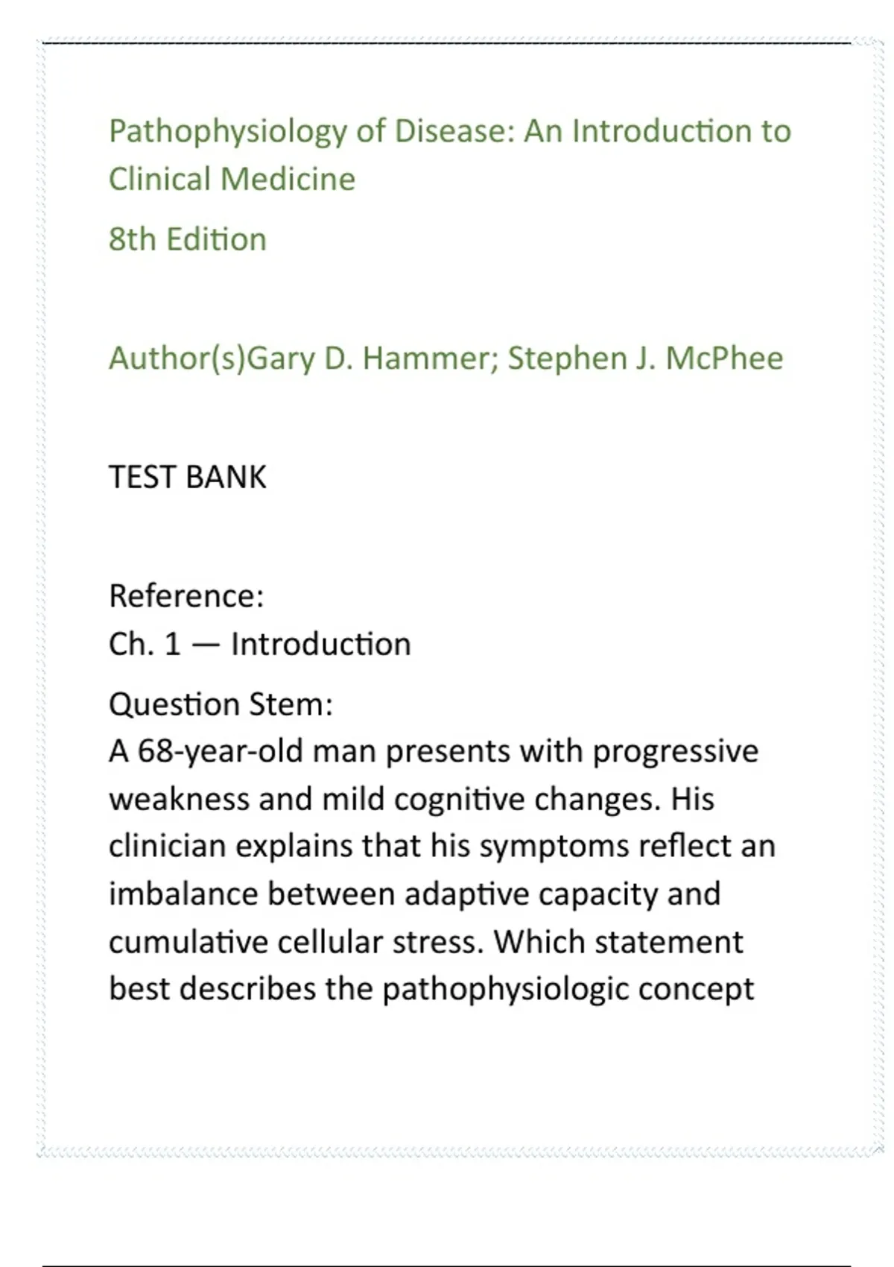The height and width of the screenshot is (1267, 894).
Task: Click the words "Which statement"
Action: click(x=618, y=942)
